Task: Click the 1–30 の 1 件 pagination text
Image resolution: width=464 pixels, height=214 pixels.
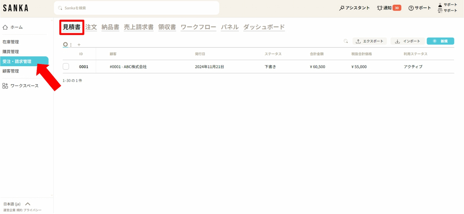Action: click(x=72, y=80)
